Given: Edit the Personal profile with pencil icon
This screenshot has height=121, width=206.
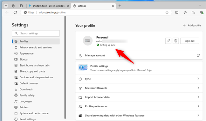Looking at the screenshot, I should pyautogui.click(x=168, y=41).
